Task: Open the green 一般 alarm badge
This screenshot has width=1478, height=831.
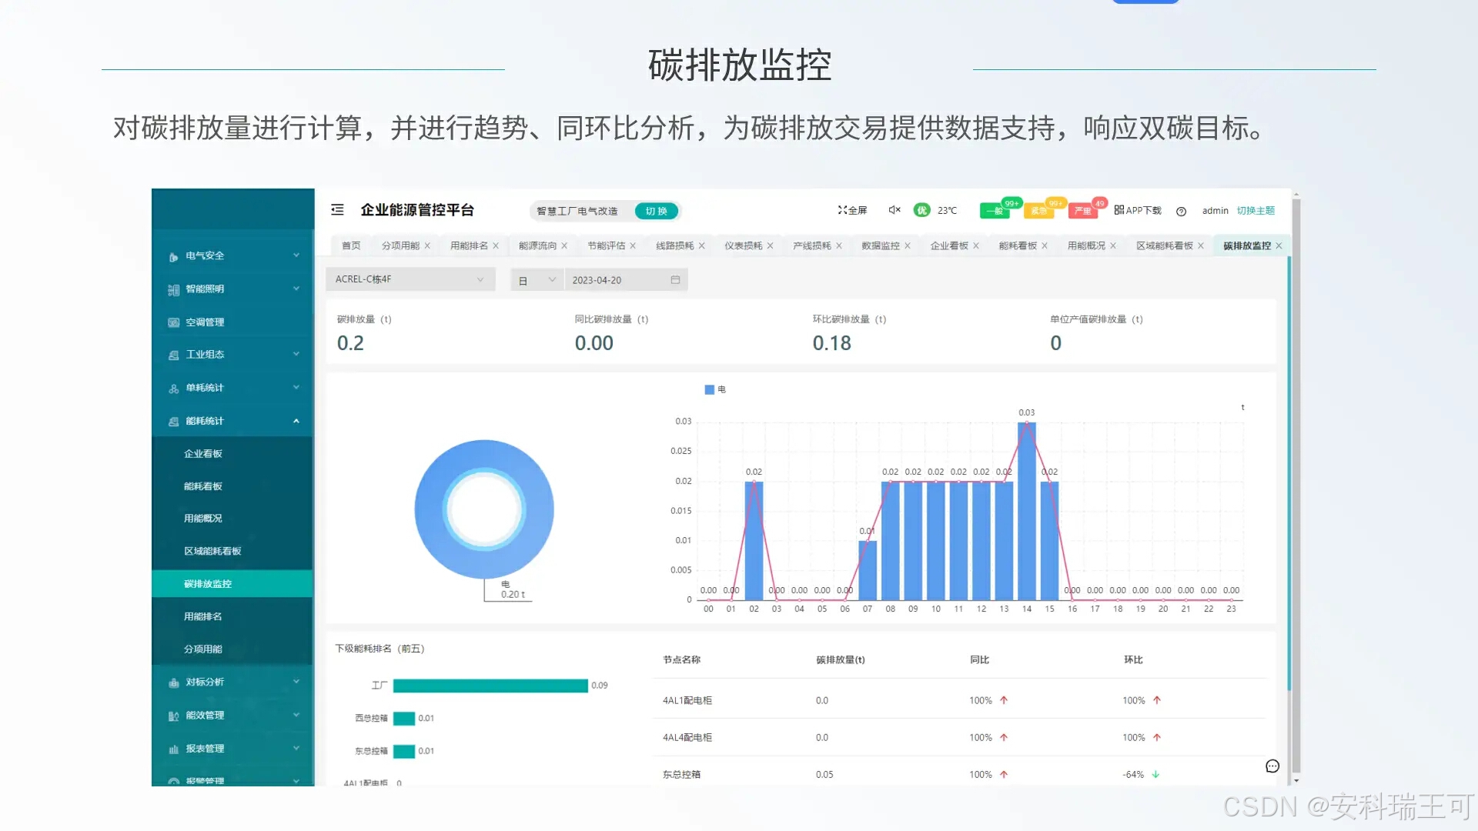Action: tap(995, 210)
